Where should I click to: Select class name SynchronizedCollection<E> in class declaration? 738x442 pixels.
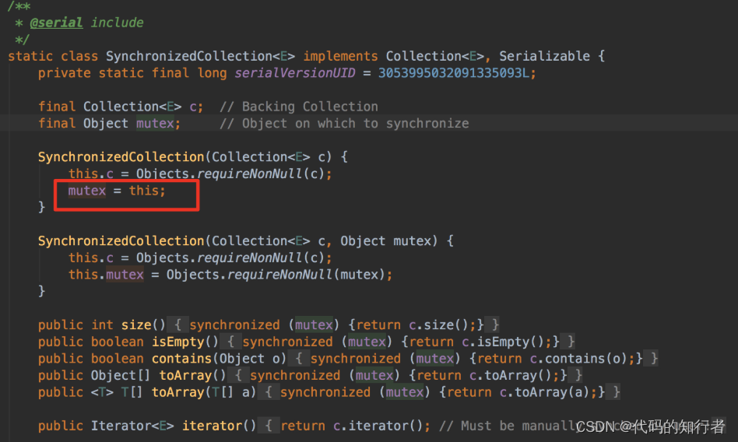(x=200, y=56)
